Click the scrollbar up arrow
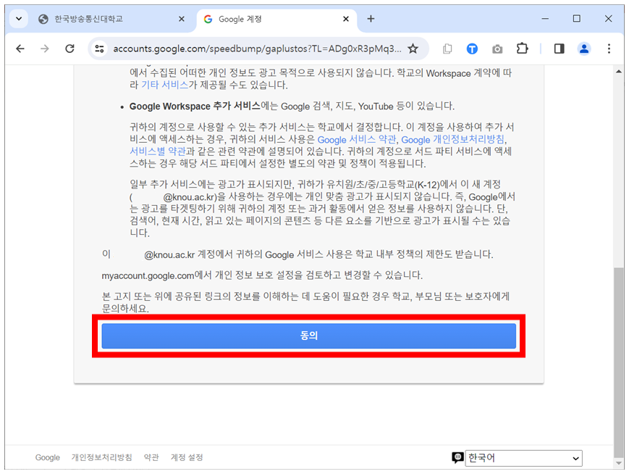Viewport: 629px width, 474px height. (x=619, y=72)
